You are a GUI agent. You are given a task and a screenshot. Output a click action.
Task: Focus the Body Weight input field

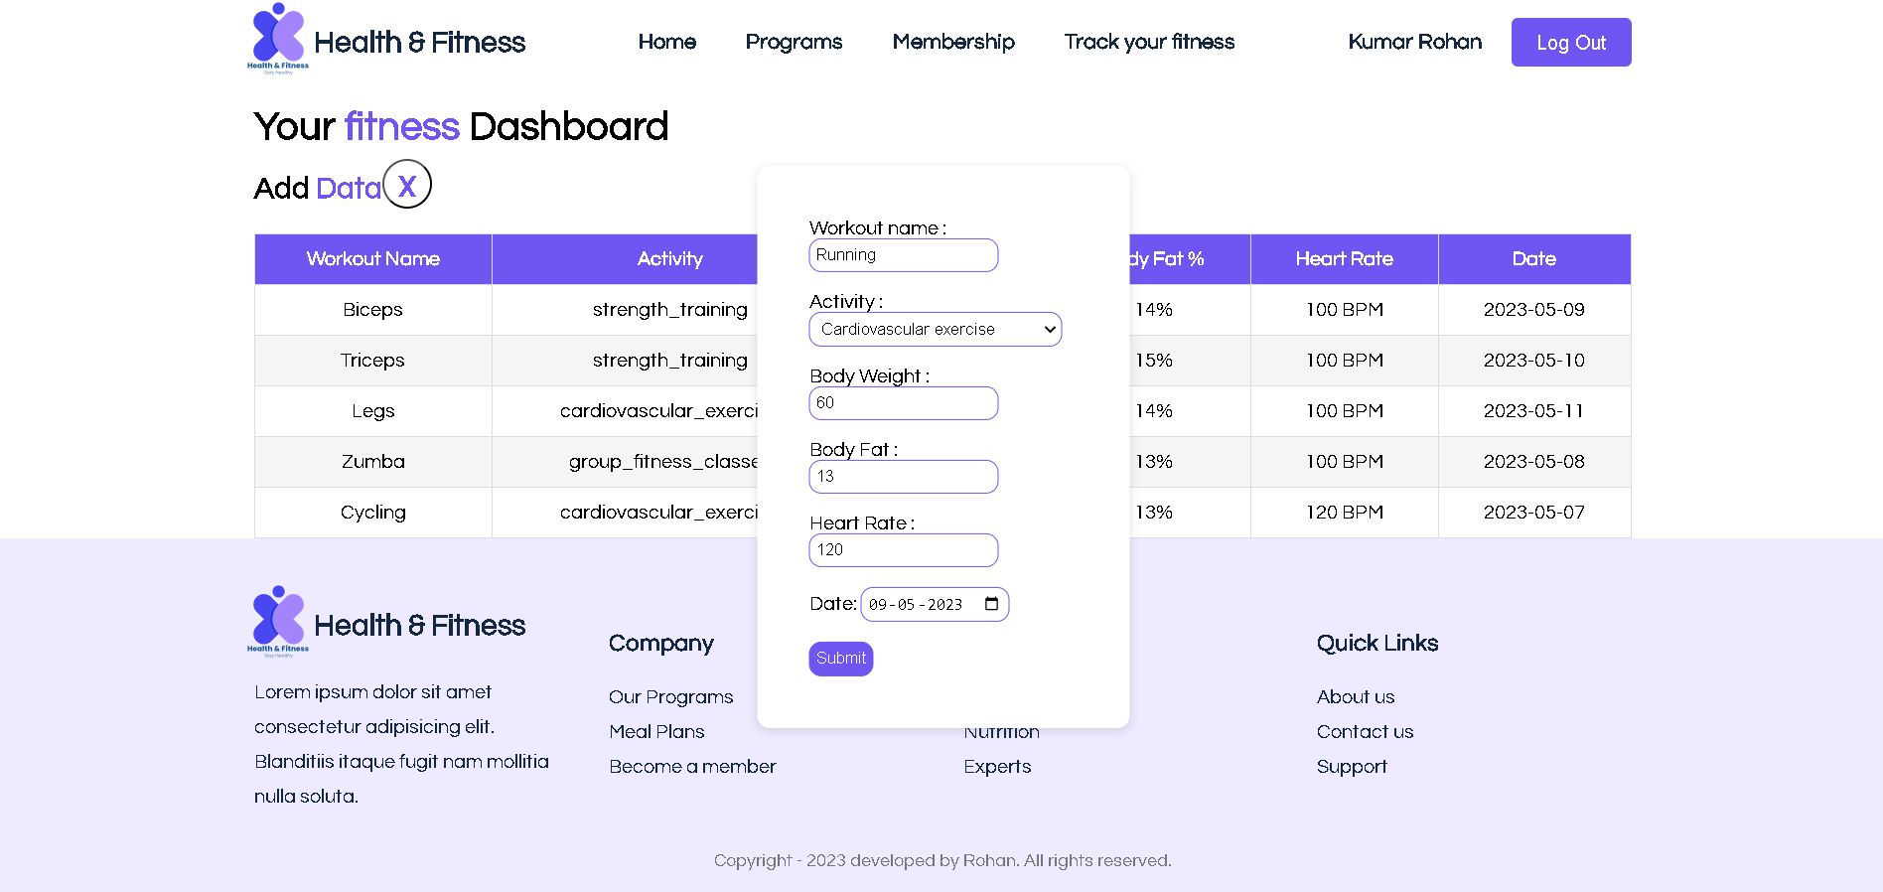(904, 403)
